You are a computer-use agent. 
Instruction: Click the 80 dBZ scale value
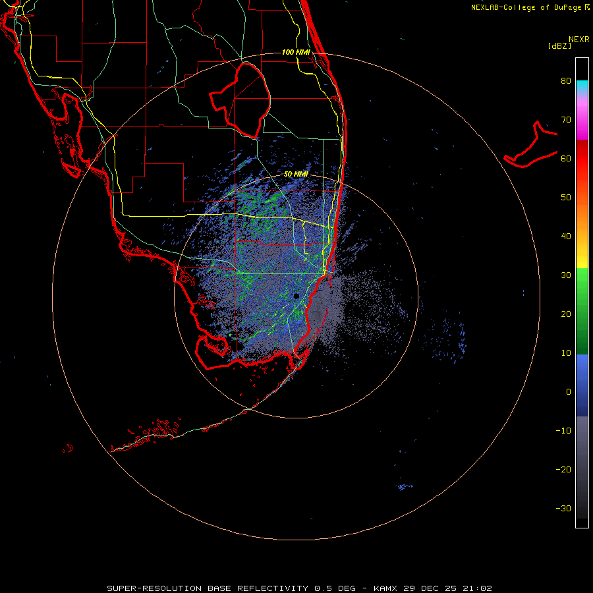(x=566, y=81)
